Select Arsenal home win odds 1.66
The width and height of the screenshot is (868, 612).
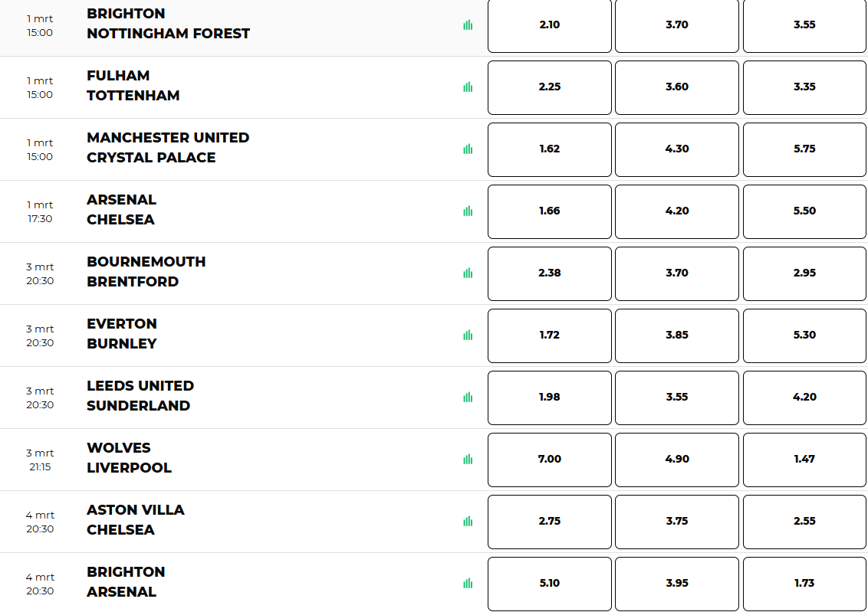(549, 211)
